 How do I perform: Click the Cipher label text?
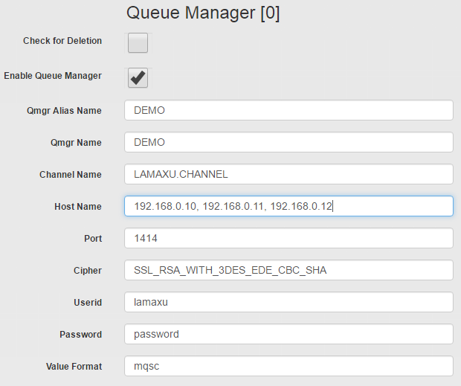click(88, 271)
